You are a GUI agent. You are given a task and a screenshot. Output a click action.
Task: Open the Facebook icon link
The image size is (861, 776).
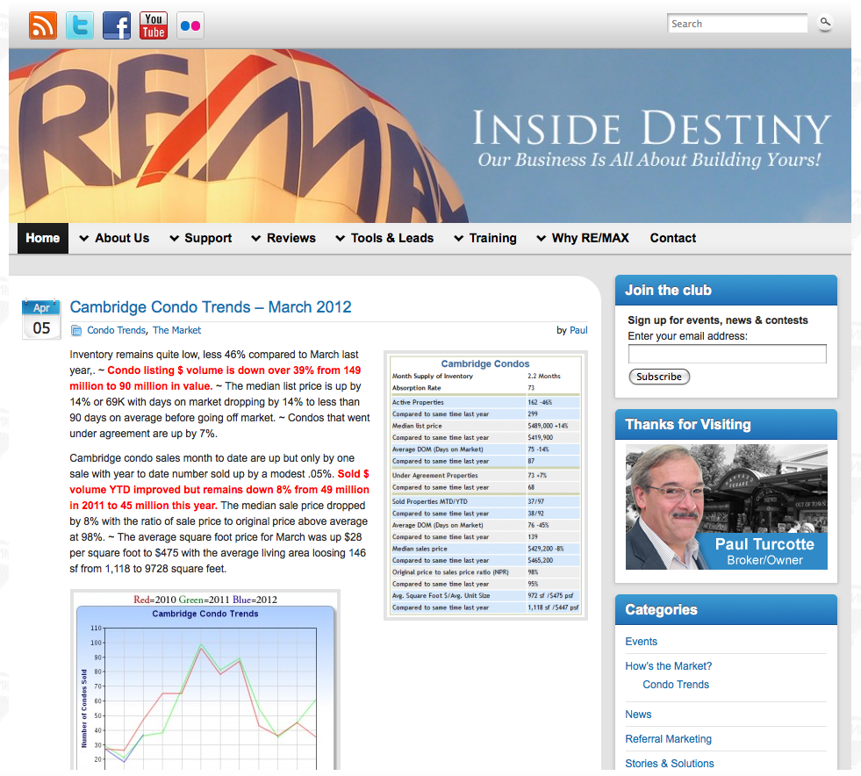pos(117,25)
